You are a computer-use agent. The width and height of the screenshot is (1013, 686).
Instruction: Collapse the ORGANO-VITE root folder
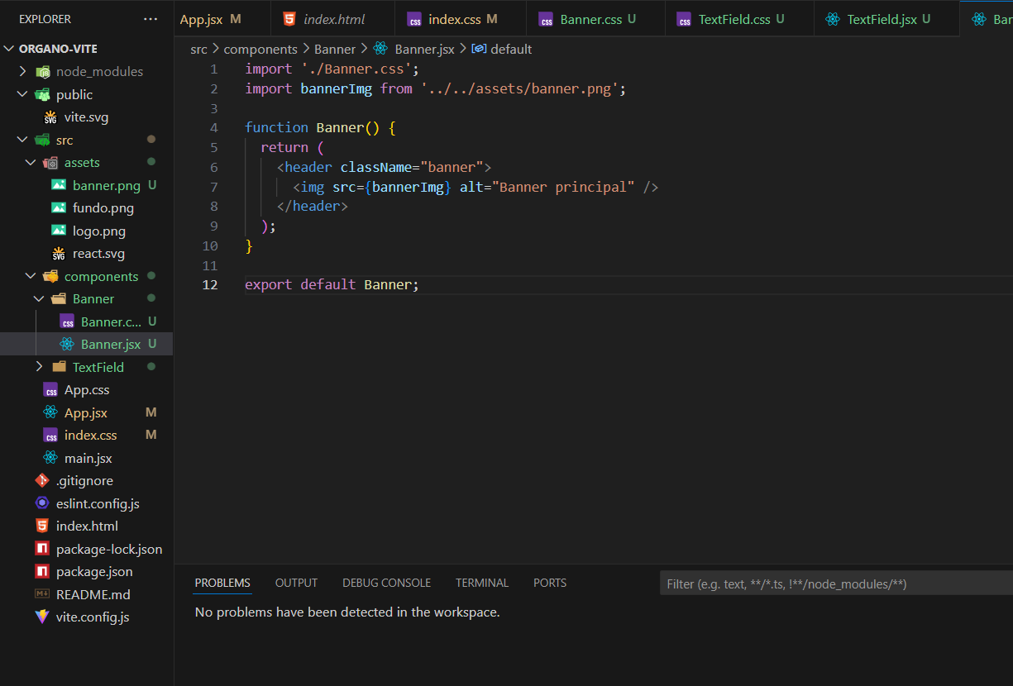point(9,49)
